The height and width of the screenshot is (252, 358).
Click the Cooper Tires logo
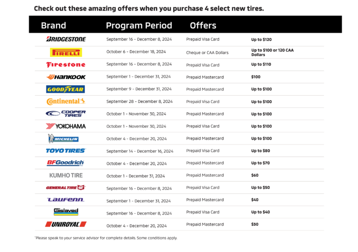click(x=66, y=114)
